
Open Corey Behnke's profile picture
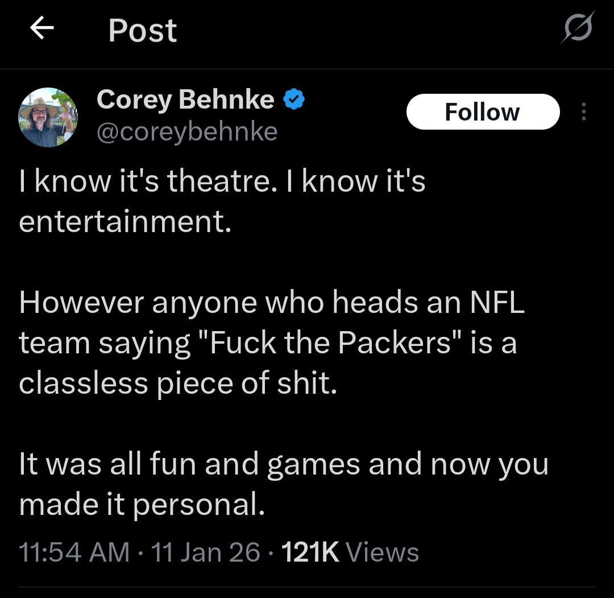(x=48, y=117)
